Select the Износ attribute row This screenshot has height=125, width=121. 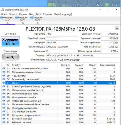coord(59,83)
